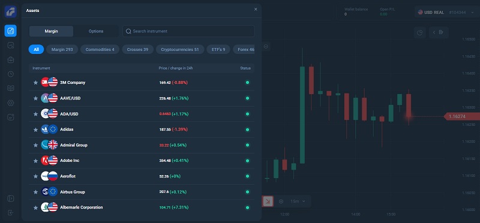Viewport: 480px width, 223px height.
Task: Favorite the Admiral Group star
Action: point(35,145)
